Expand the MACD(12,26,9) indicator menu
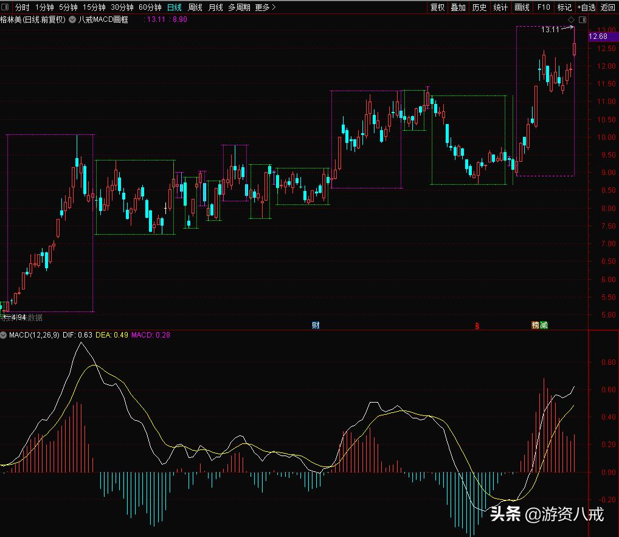The image size is (619, 537). [x=4, y=335]
